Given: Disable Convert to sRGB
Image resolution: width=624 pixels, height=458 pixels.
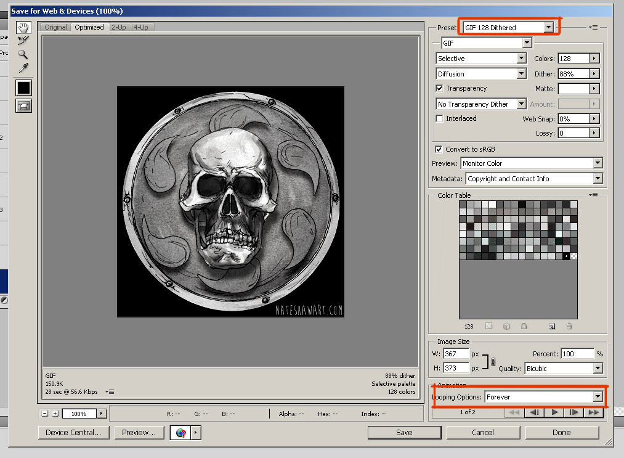Looking at the screenshot, I should [x=439, y=149].
